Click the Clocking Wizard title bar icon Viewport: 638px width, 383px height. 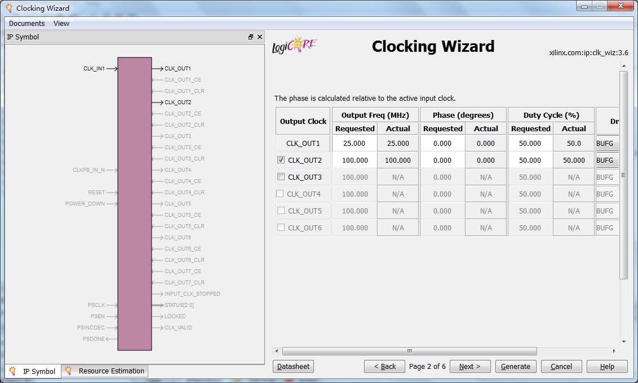8,8
